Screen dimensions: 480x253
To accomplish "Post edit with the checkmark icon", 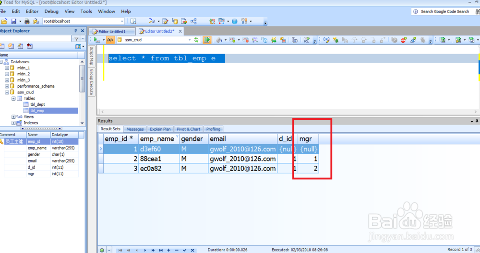I will click(x=185, y=250).
